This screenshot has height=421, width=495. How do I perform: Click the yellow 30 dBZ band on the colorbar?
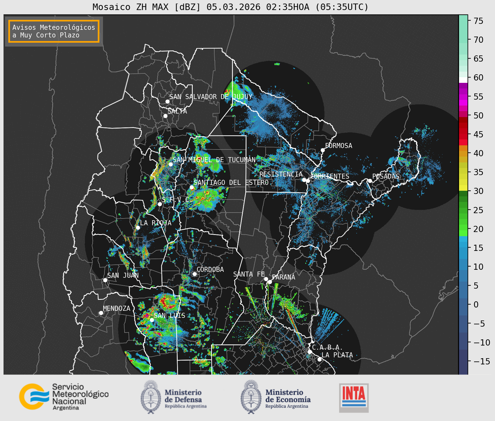463,188
